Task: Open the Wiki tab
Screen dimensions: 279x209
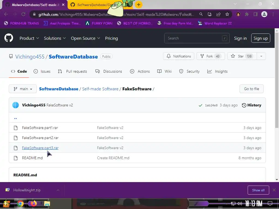Action: click(x=164, y=72)
